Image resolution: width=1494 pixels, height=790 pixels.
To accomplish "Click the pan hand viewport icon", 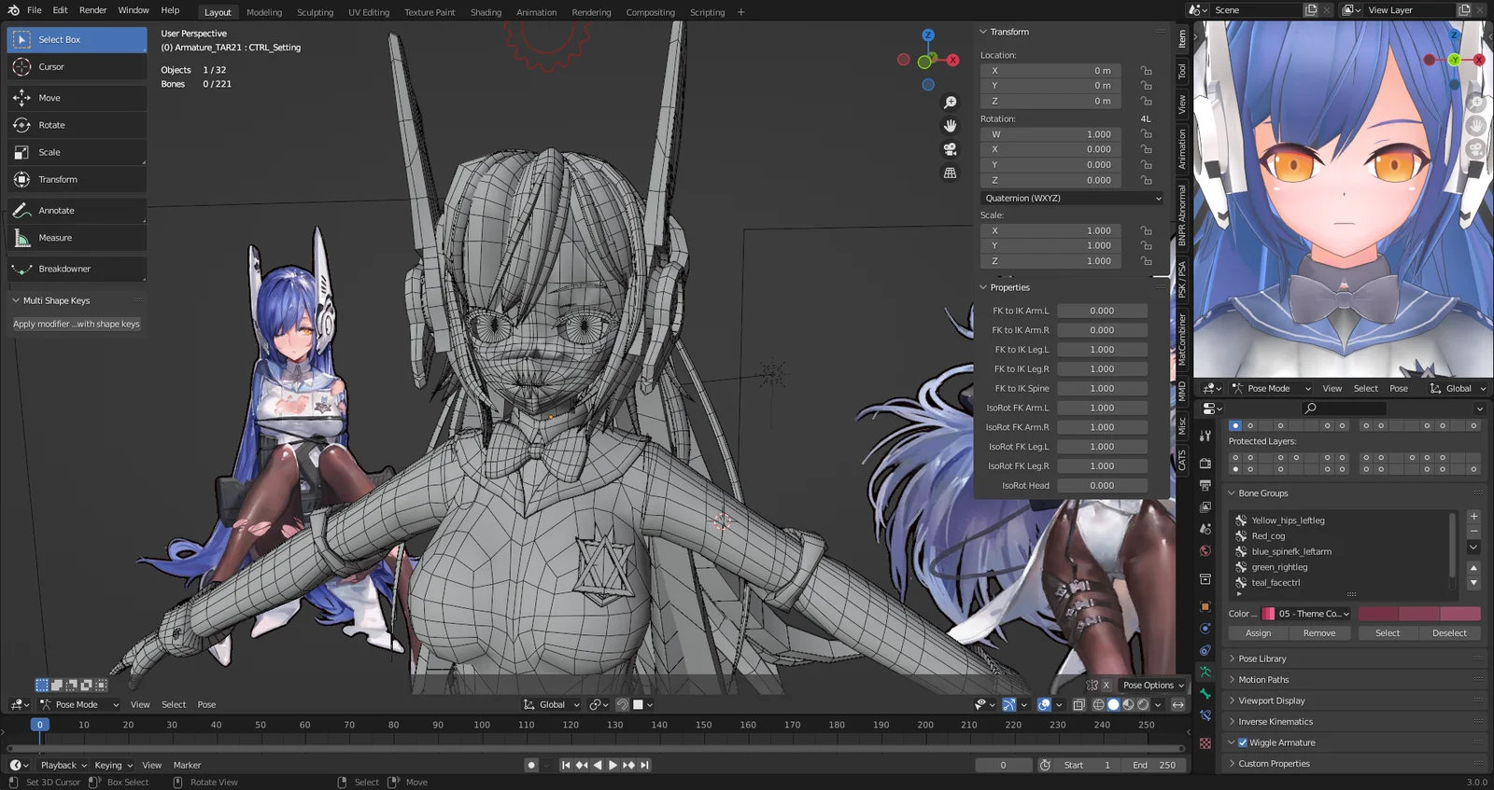I will tap(950, 126).
